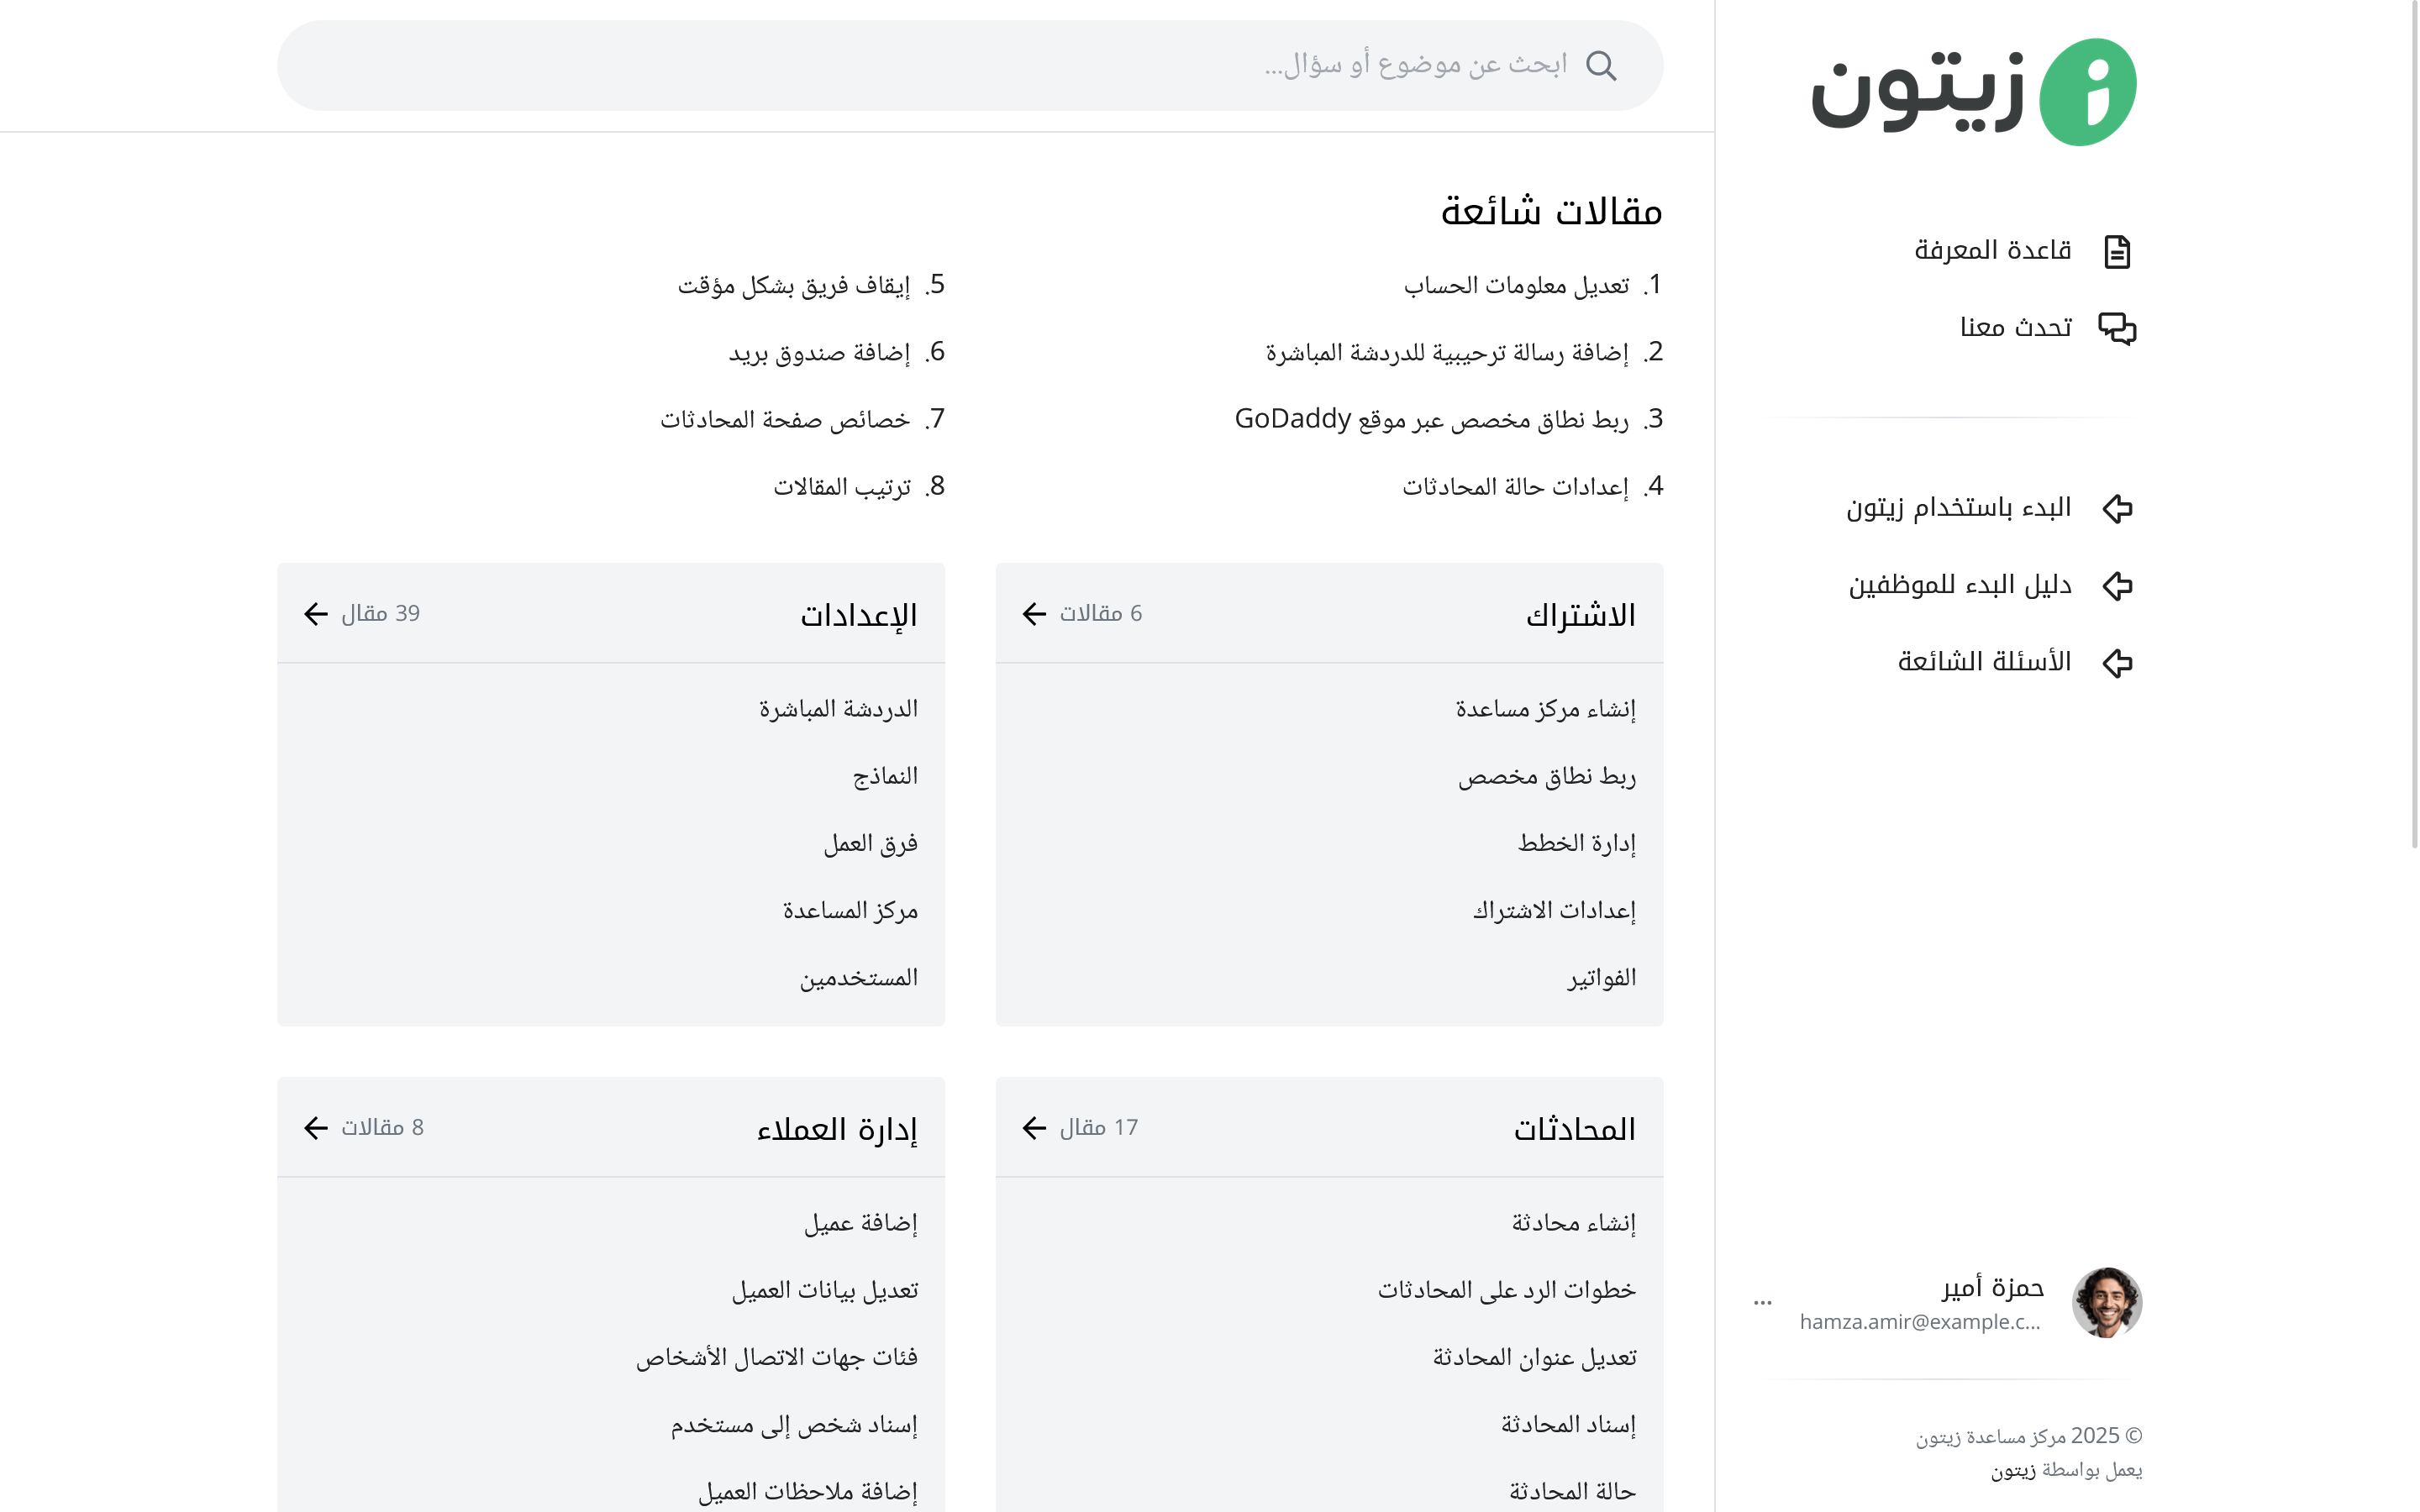Click the user avatar of حمزة أمير

(2106, 1302)
